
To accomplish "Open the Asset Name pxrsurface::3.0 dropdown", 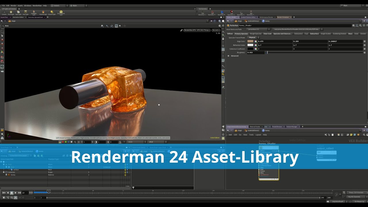I will point(258,29).
